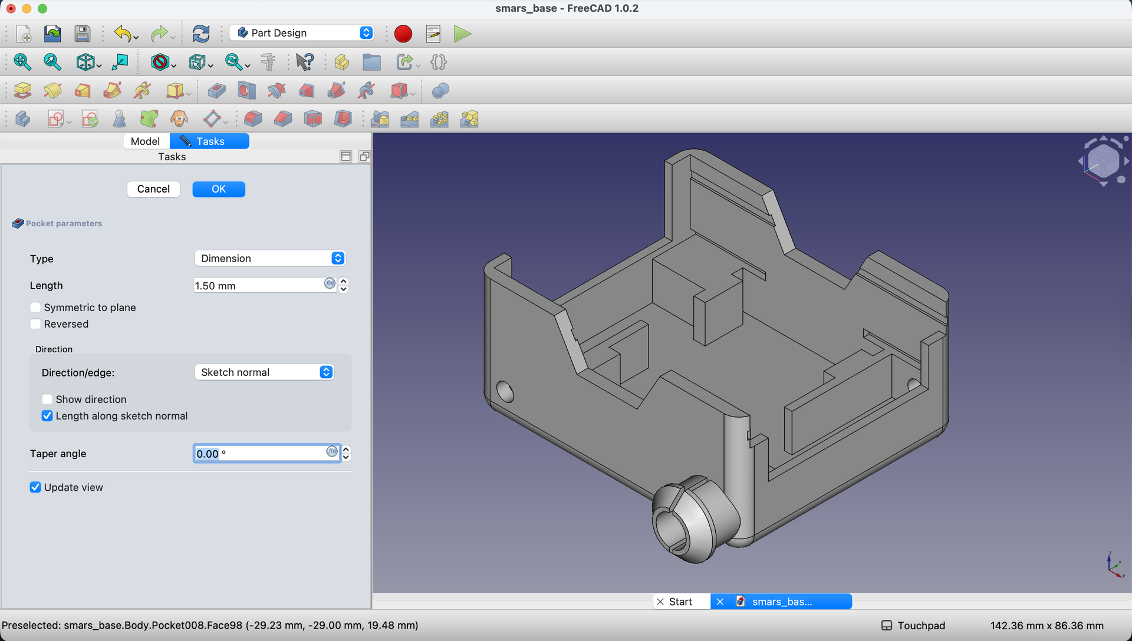
Task: Click the Fit All zoom icon
Action: tap(22, 62)
